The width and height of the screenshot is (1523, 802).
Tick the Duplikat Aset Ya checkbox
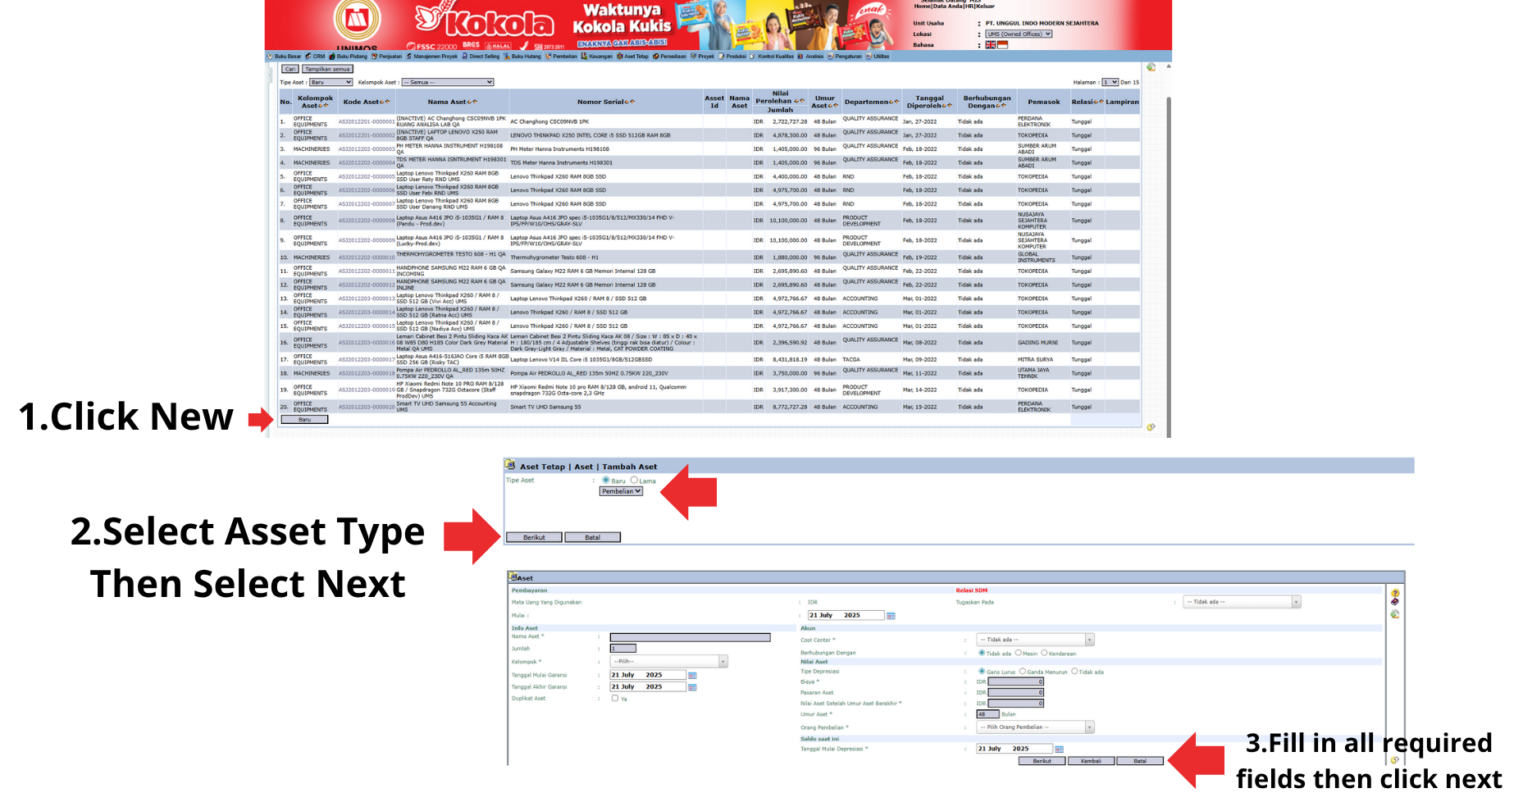point(615,699)
